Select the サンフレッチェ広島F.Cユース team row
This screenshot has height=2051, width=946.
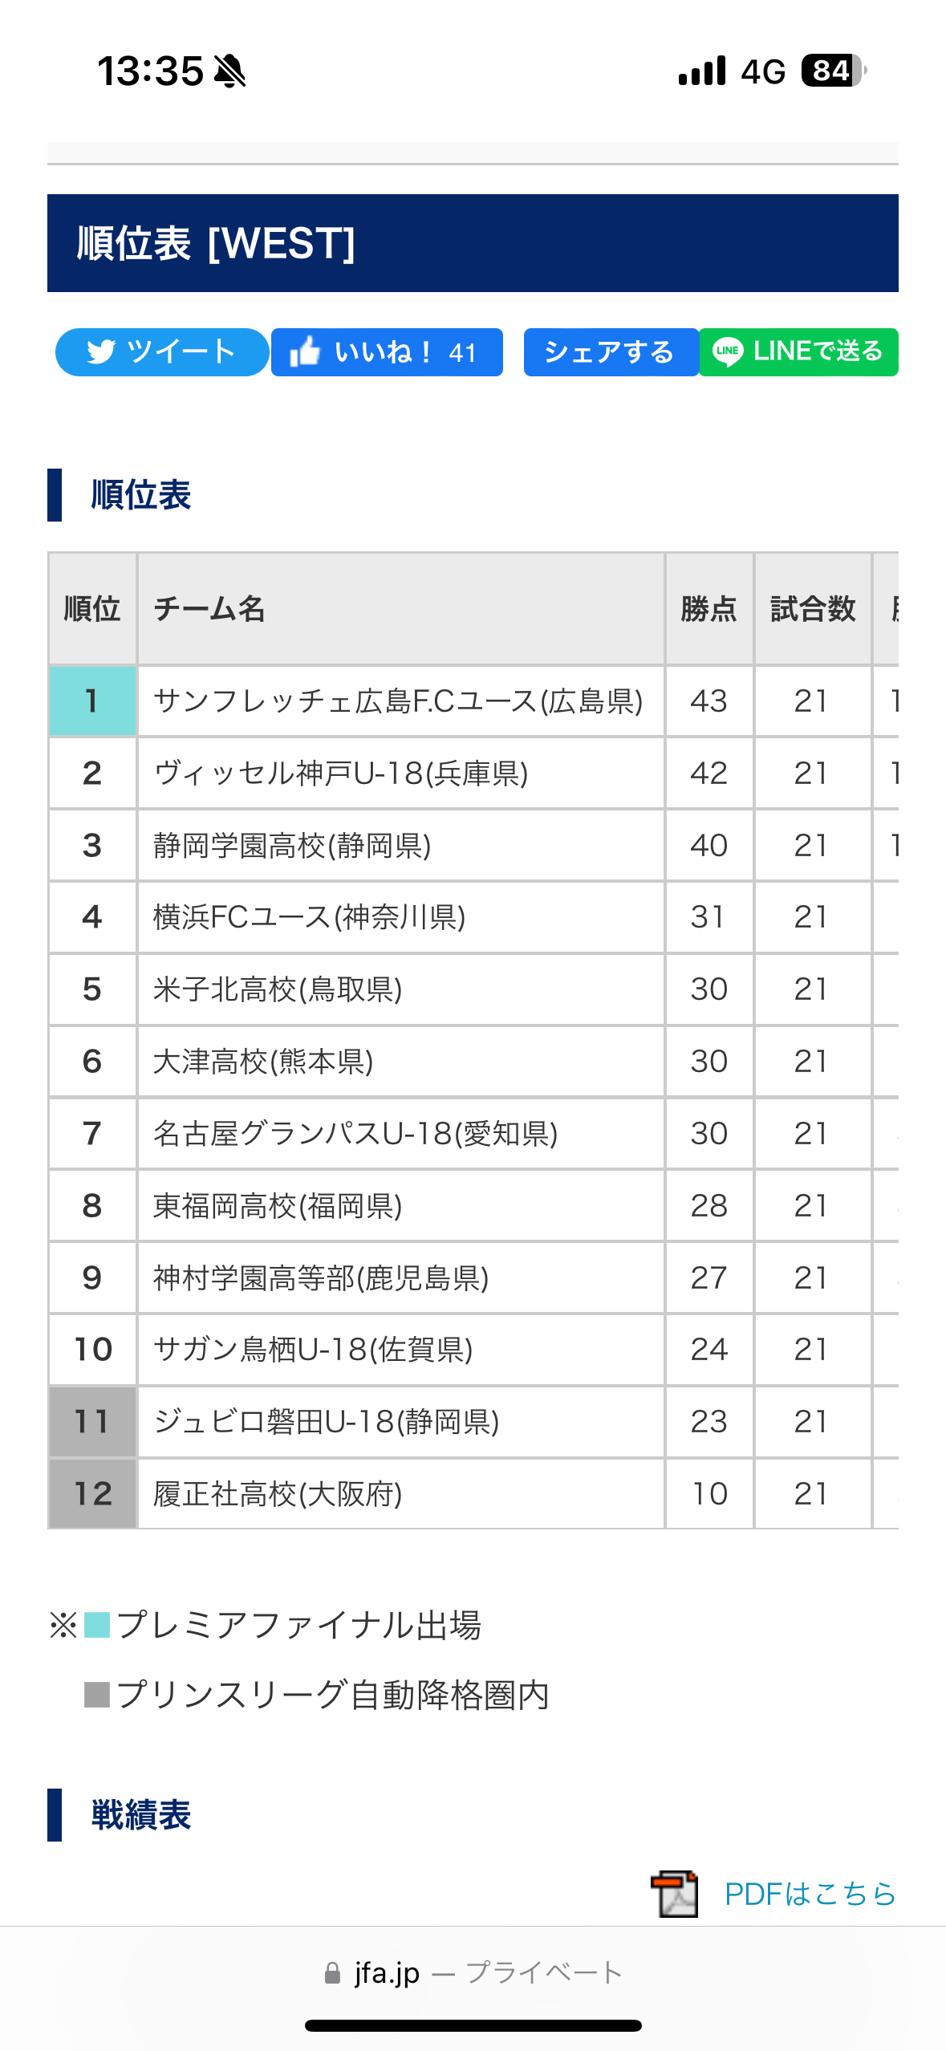(x=398, y=701)
